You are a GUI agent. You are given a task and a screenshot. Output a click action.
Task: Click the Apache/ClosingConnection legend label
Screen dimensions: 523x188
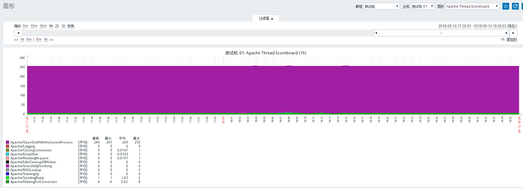31,150
